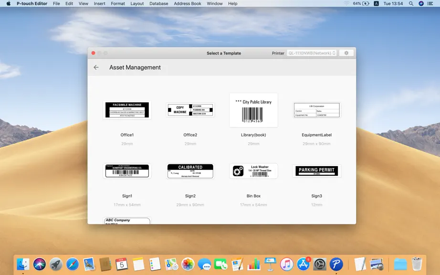Select the Bin Box lock washer template
The image size is (440, 275).
(x=253, y=171)
